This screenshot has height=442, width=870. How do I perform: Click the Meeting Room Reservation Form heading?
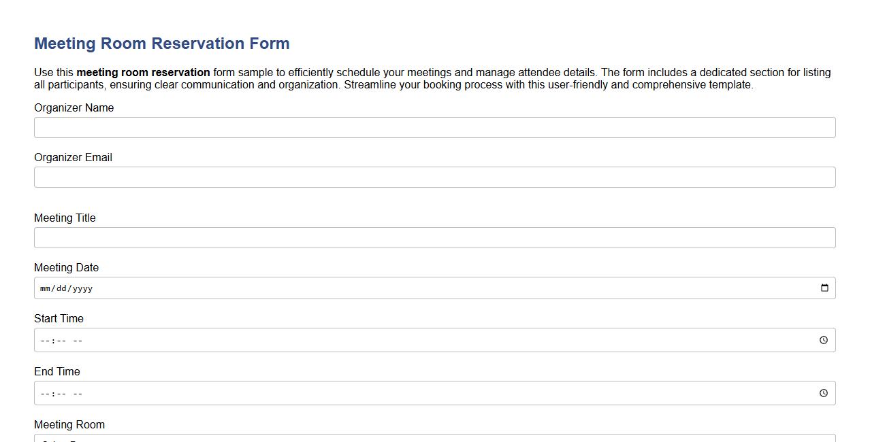[161, 43]
